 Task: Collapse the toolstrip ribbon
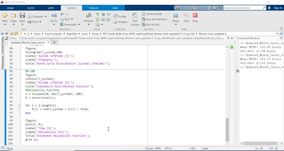pyautogui.click(x=281, y=29)
